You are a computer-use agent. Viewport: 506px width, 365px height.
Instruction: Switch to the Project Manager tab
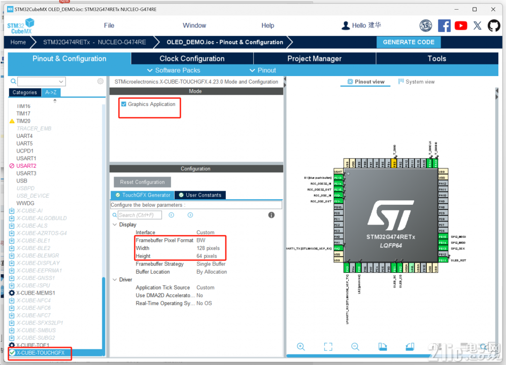314,59
